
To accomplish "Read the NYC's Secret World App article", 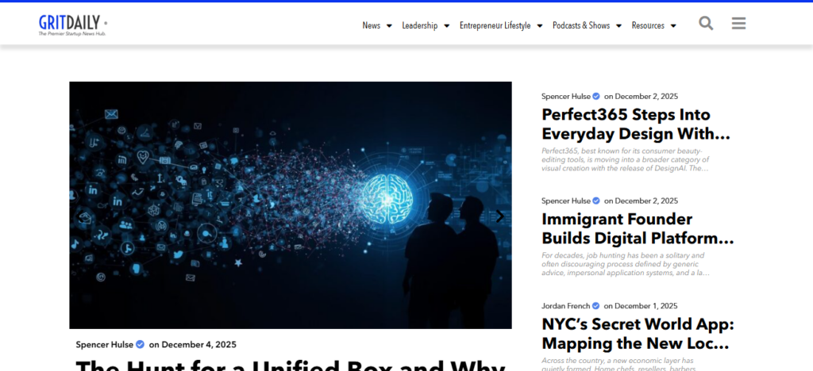I will [637, 334].
